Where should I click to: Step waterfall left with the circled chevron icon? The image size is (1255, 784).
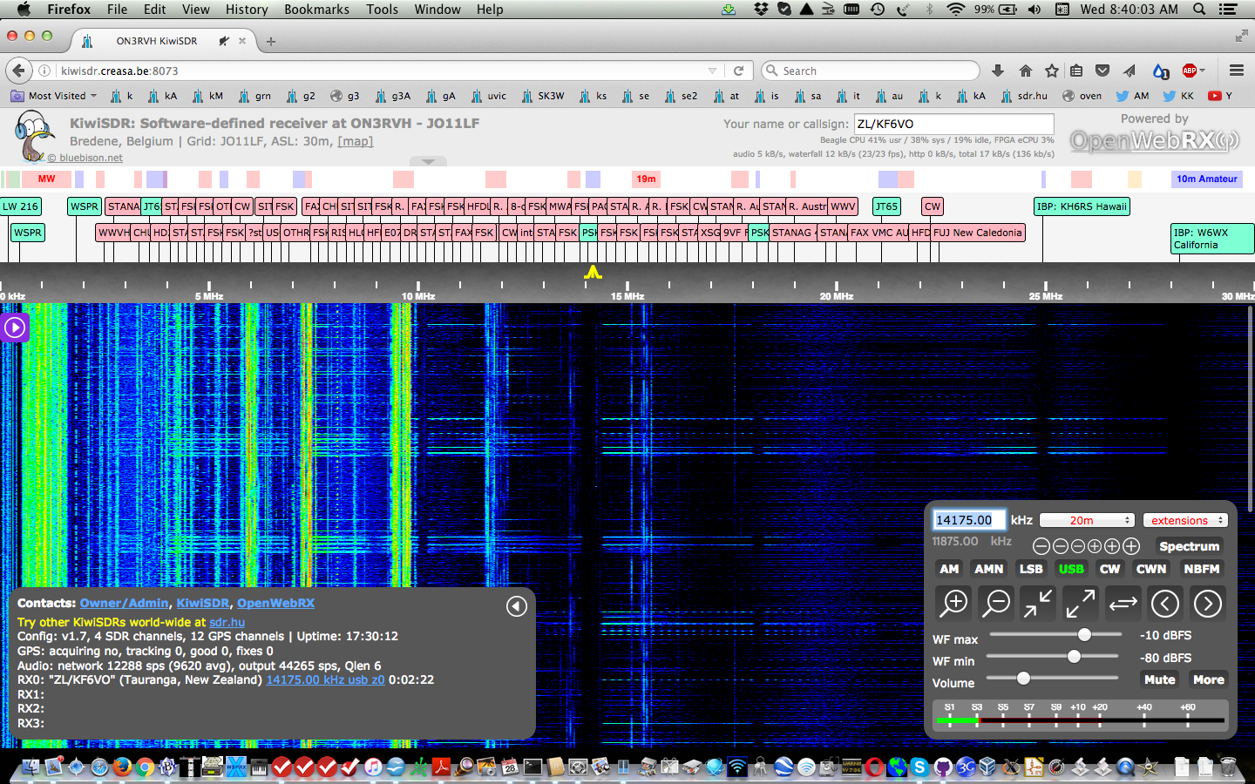1165,604
